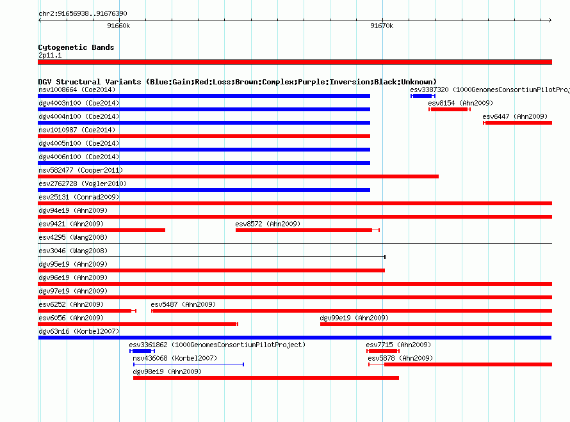Select esv7715 (Ahn2009) variant label

coord(398,345)
